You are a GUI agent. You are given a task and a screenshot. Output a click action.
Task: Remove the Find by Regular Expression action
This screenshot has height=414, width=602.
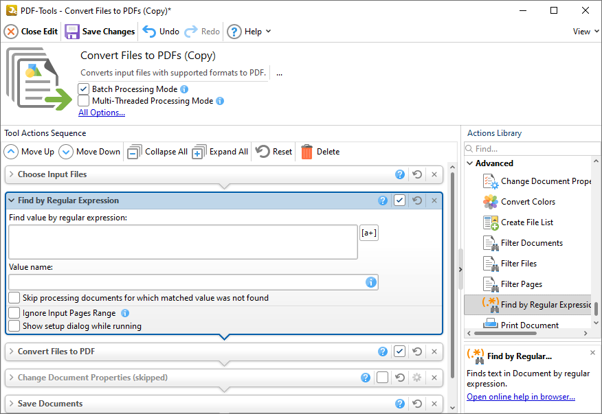[x=434, y=200]
